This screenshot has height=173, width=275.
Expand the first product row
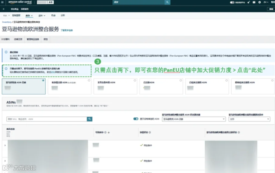[5, 145]
